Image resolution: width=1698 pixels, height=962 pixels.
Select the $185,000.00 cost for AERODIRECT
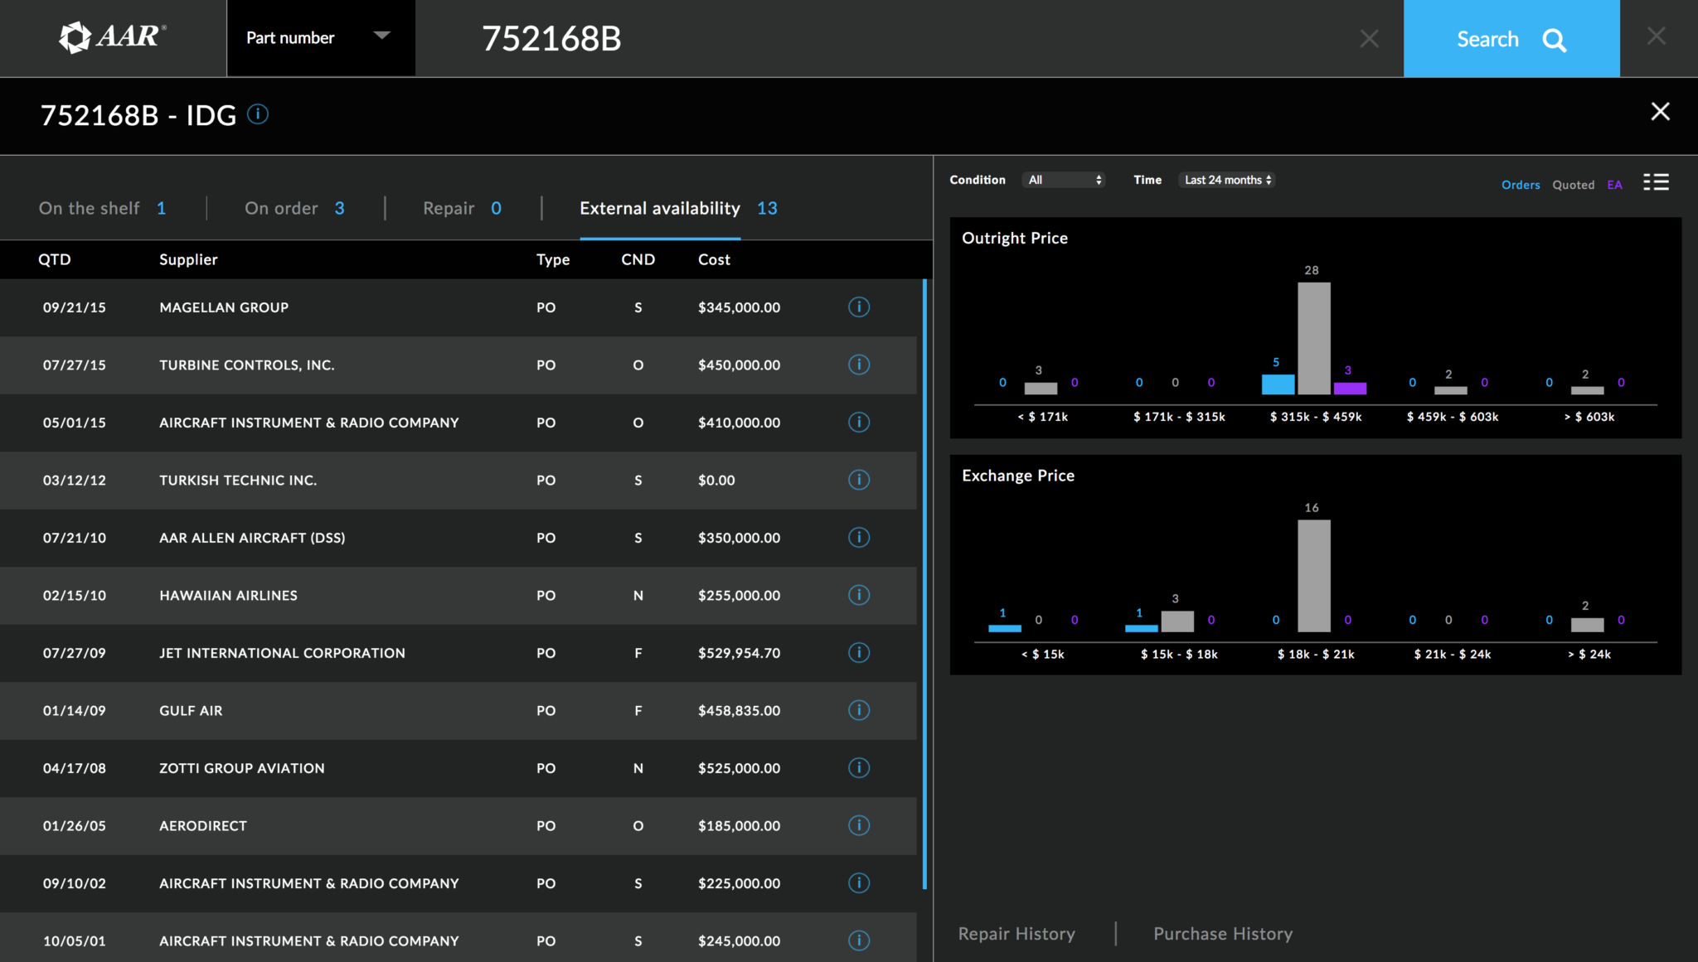pyautogui.click(x=739, y=825)
